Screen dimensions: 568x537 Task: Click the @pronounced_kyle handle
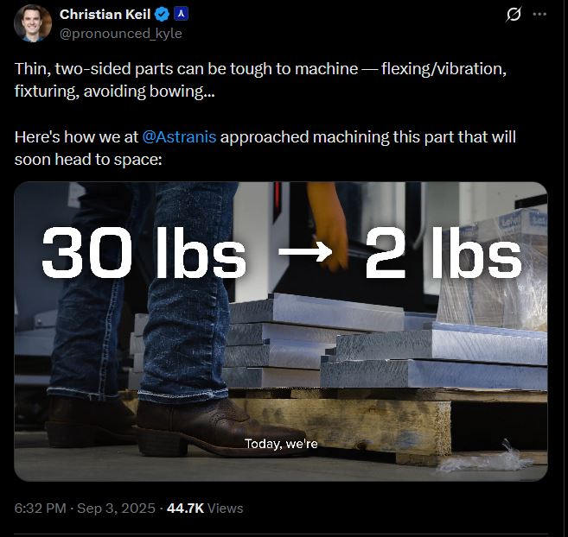(120, 33)
